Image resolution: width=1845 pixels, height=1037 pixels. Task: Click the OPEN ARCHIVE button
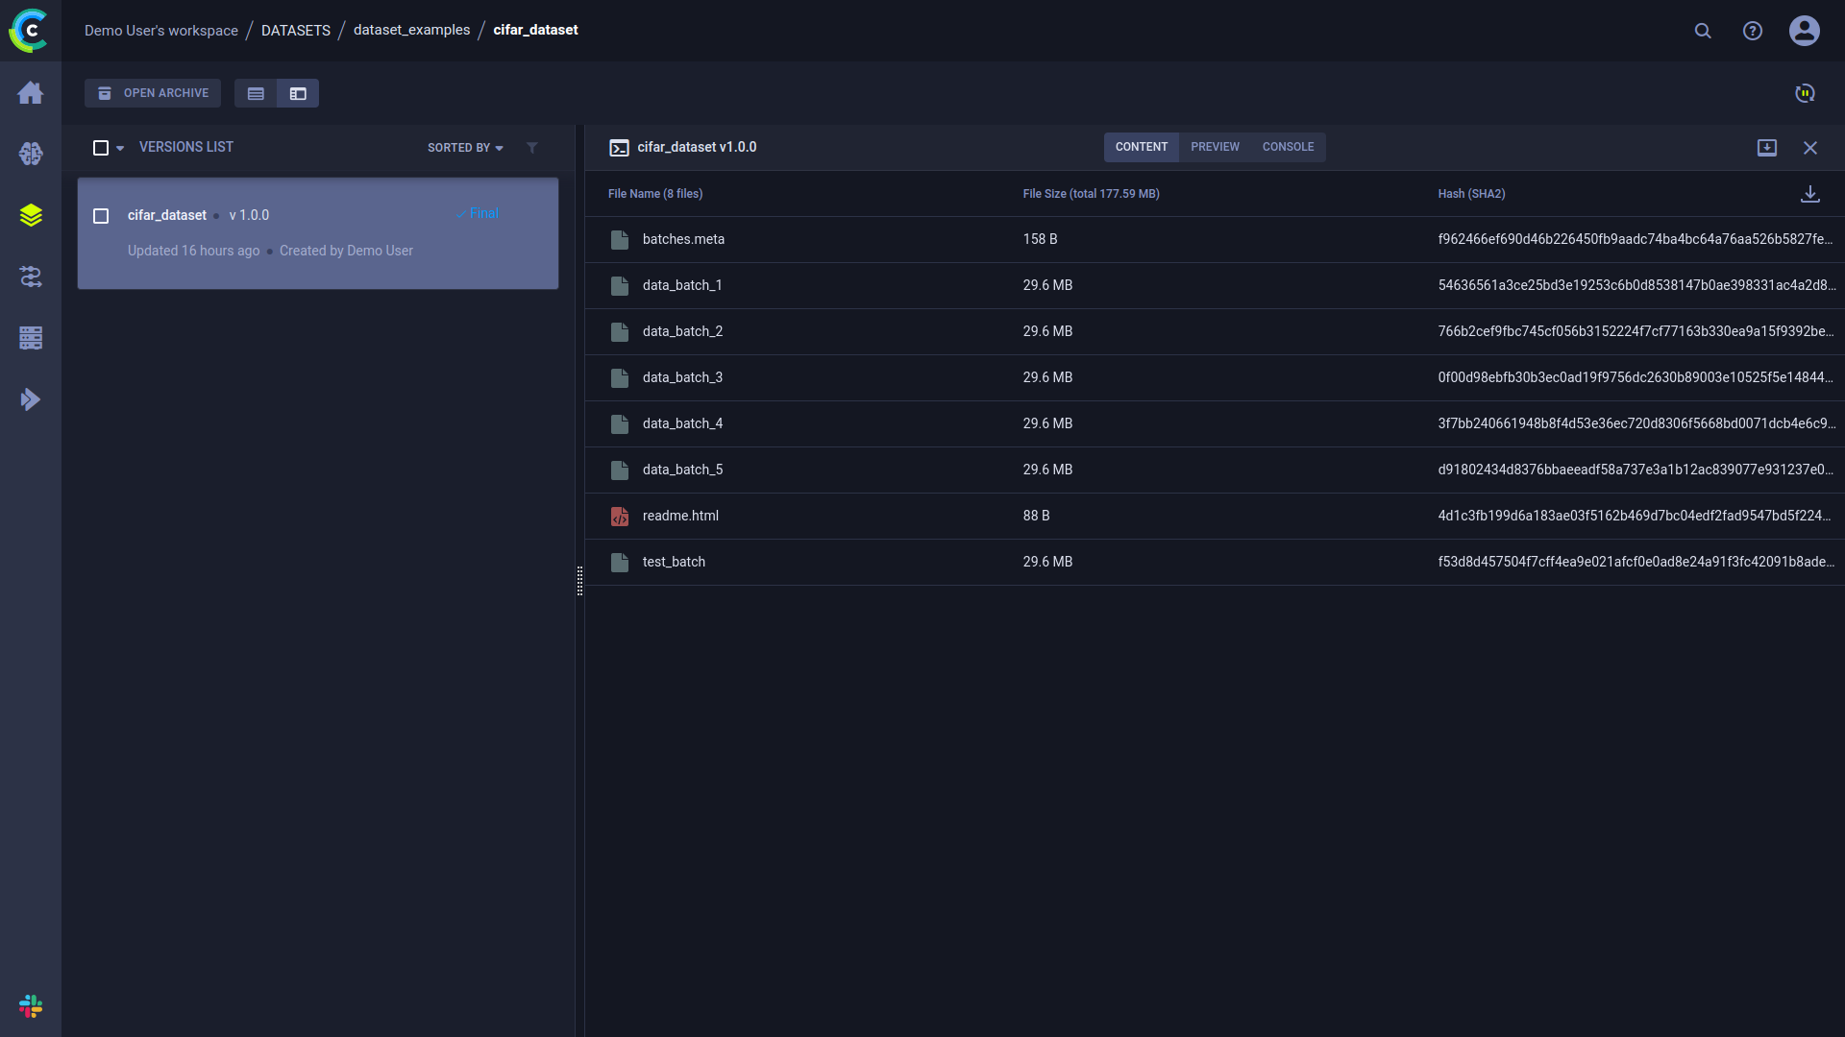[152, 92]
